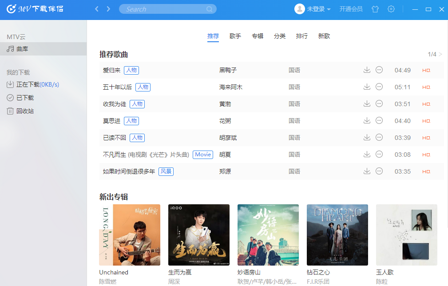Go forward with the right arrow

[x=108, y=9]
